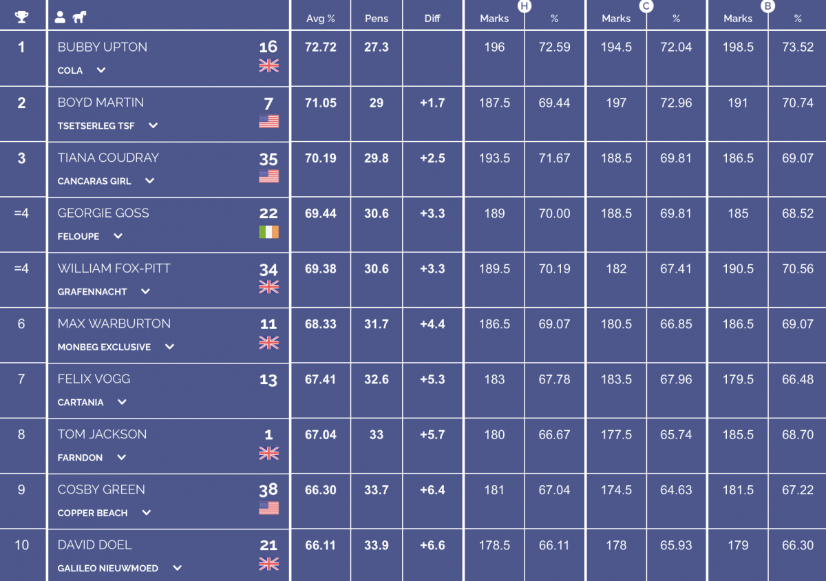Click the horse icon in header

pos(79,17)
